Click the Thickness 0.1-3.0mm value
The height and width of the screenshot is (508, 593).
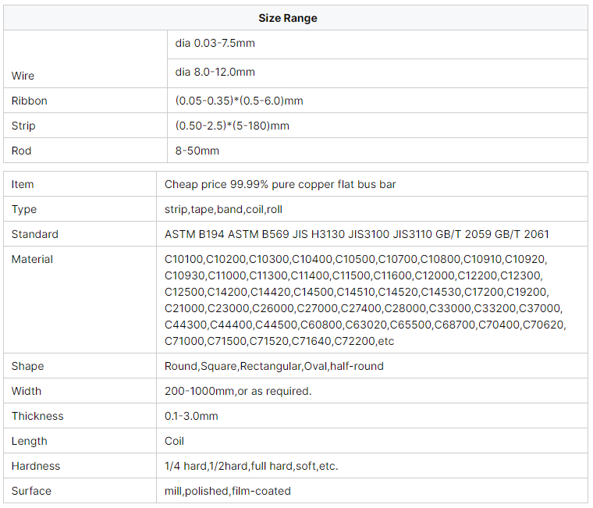point(191,416)
